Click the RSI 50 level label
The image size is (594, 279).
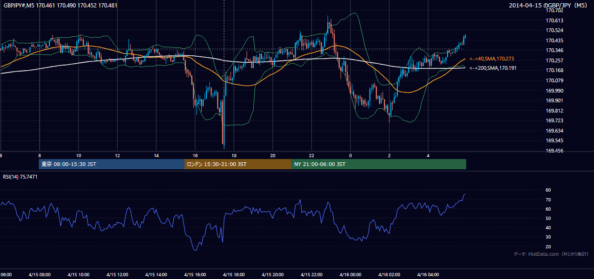click(x=548, y=218)
